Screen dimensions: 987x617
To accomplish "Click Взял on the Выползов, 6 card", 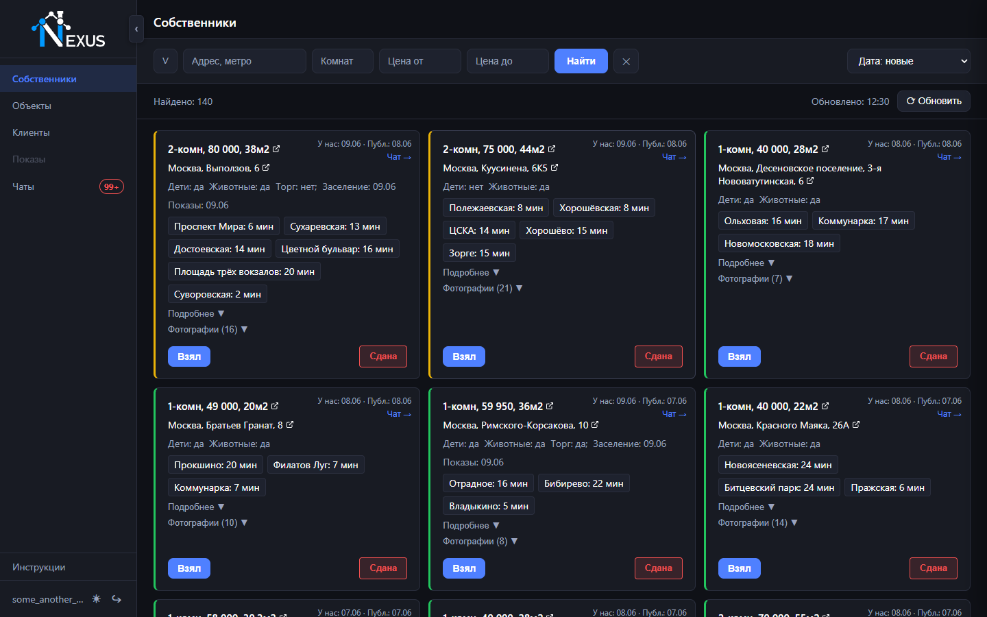I will tap(189, 356).
